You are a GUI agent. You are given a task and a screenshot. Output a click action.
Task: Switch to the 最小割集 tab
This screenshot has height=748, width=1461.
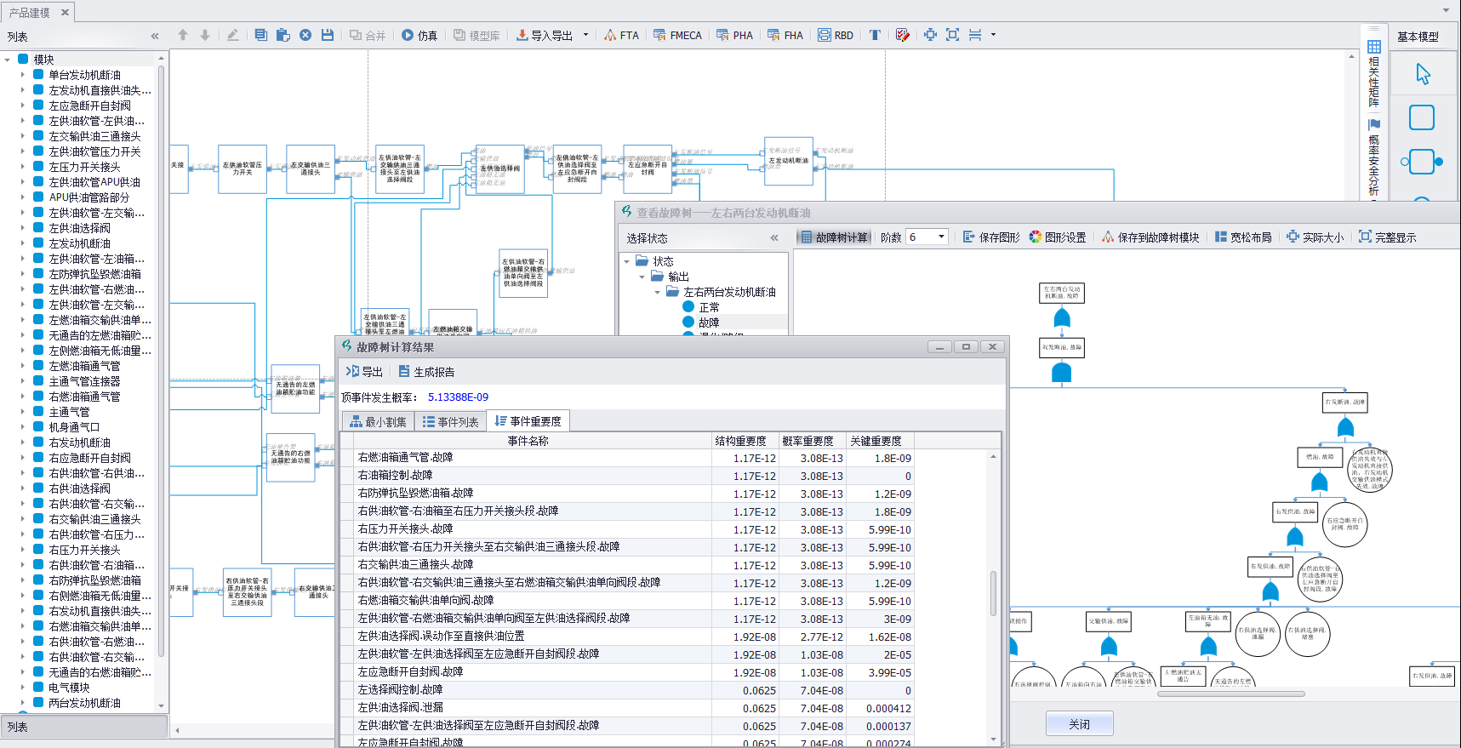pos(378,422)
